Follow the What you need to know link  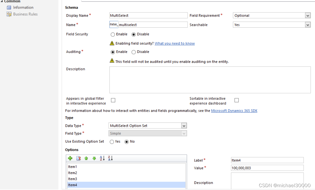click(174, 43)
